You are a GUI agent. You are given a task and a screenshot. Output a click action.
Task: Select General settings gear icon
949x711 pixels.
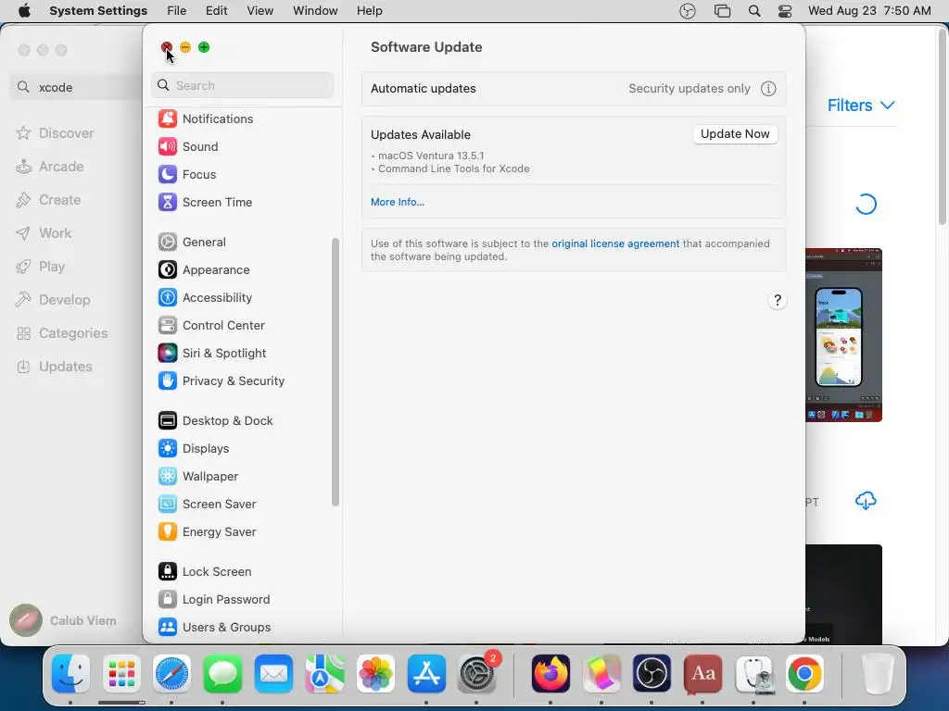point(168,242)
